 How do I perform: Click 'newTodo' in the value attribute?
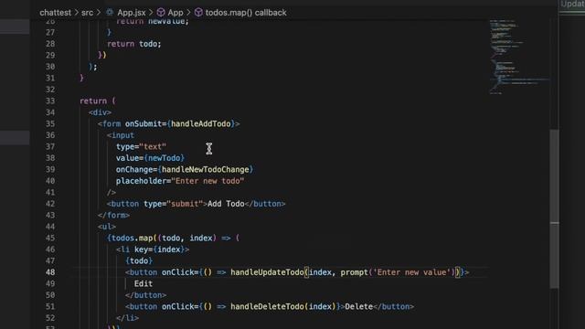pos(165,158)
